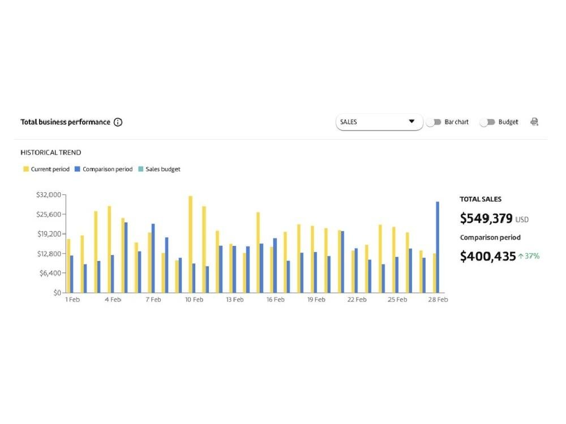Click the yellow Current period legend square

click(25, 169)
